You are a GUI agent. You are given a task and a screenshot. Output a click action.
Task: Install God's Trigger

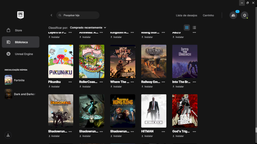pos(178,136)
